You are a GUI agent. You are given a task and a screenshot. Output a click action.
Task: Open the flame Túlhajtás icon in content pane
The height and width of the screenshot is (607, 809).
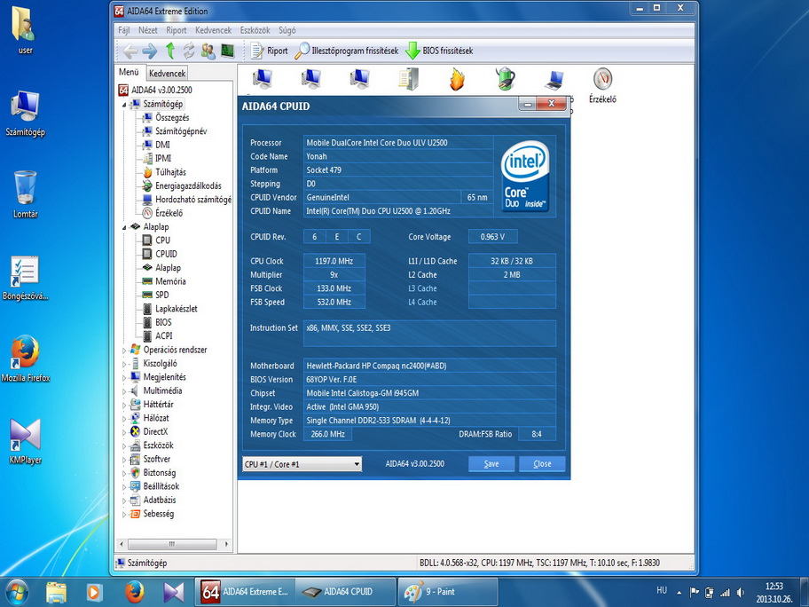[457, 80]
